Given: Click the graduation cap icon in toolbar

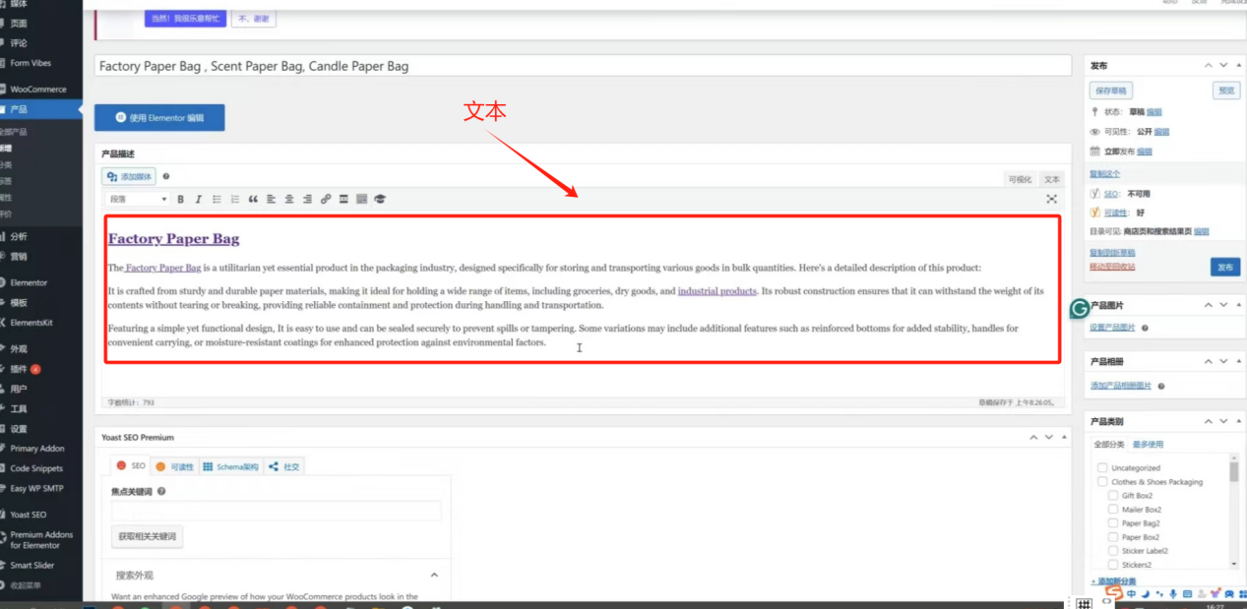Looking at the screenshot, I should (380, 199).
